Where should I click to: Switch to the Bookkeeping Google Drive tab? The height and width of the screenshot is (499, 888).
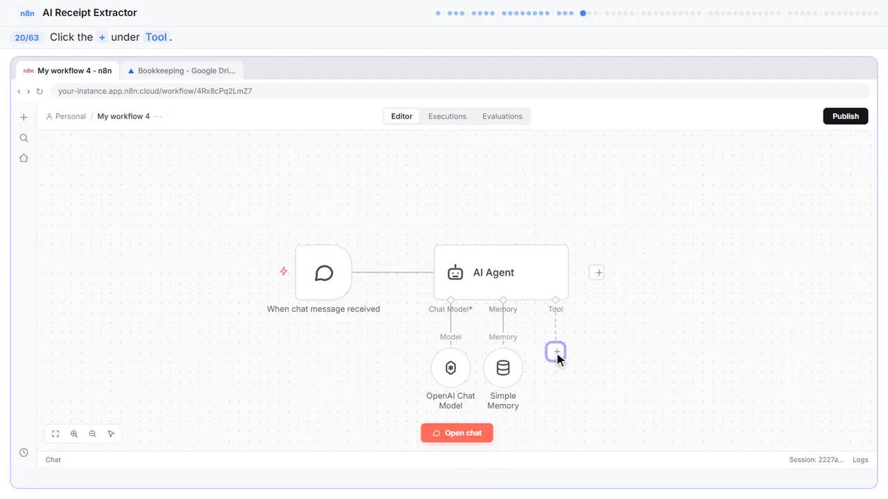pos(182,71)
